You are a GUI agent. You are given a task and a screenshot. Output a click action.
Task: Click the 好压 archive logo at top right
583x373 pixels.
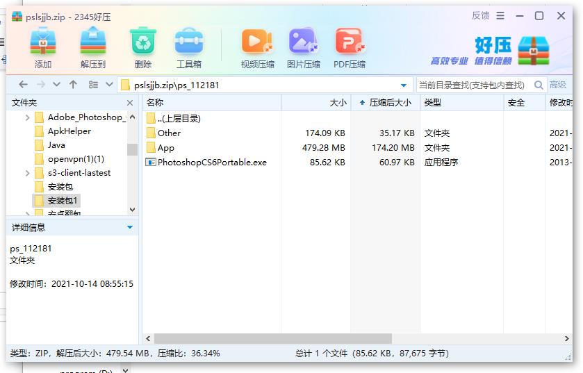(534, 51)
